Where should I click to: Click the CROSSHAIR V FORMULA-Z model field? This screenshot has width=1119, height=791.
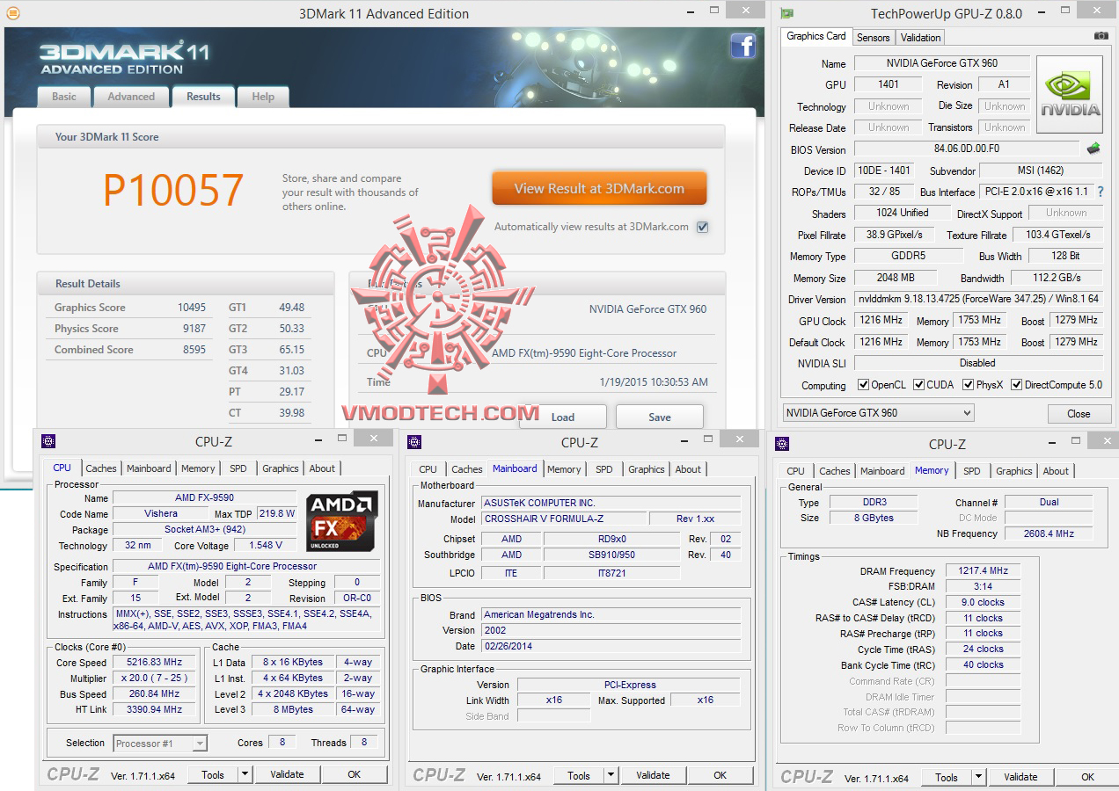563,519
